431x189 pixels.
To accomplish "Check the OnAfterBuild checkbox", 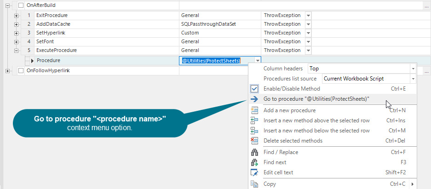I will (x=21, y=5).
